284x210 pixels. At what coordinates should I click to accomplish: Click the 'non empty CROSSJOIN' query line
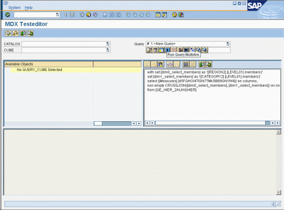(x=214, y=86)
